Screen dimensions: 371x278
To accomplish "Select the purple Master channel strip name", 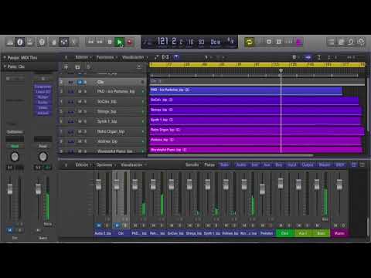I will [x=339, y=233].
